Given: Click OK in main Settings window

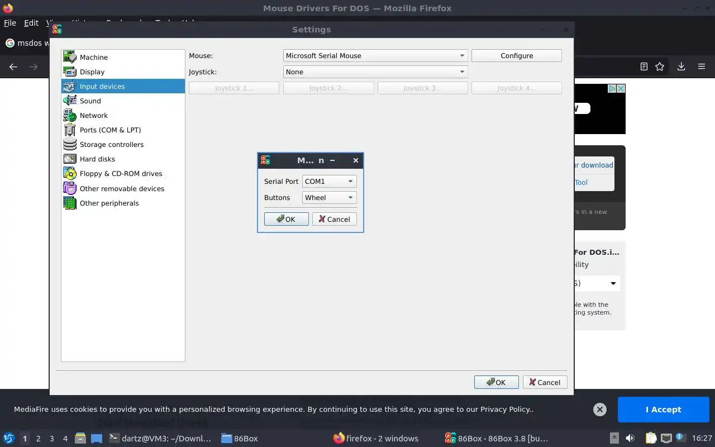Looking at the screenshot, I should click(496, 382).
